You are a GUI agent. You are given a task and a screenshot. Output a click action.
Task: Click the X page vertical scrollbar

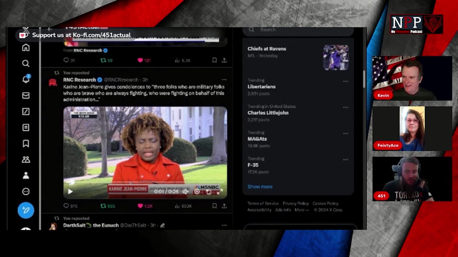click(x=364, y=79)
